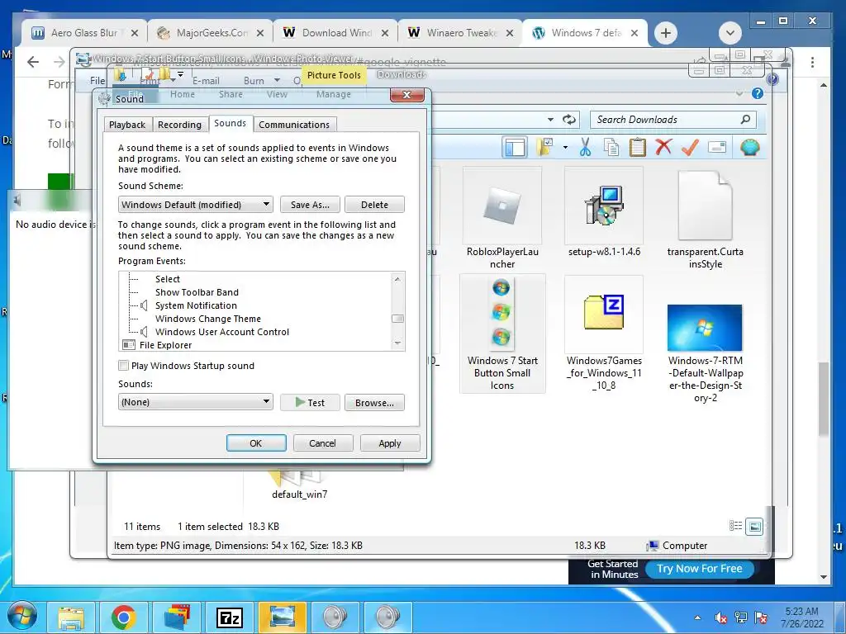Click the Apply button in Sound dialog
846x634 pixels.
[390, 443]
